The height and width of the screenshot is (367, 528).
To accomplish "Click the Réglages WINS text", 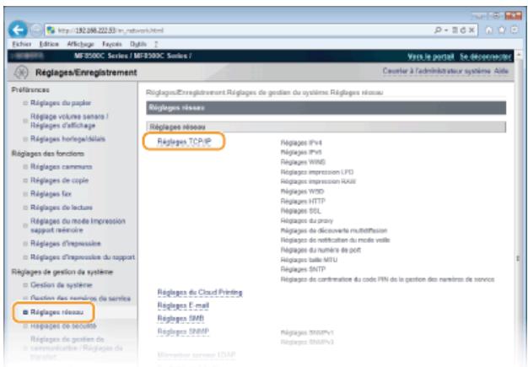I will coord(303,162).
